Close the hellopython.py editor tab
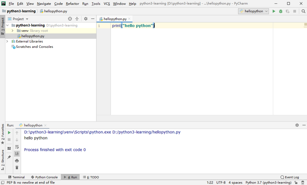 point(129,19)
